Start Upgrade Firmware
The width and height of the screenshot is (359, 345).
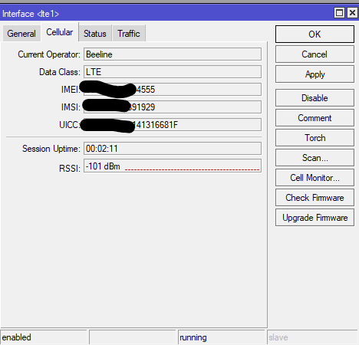tap(315, 218)
